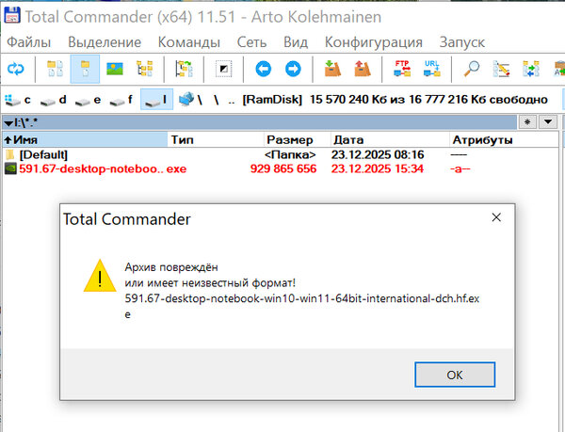Sort by the Размер column header

tap(298, 139)
